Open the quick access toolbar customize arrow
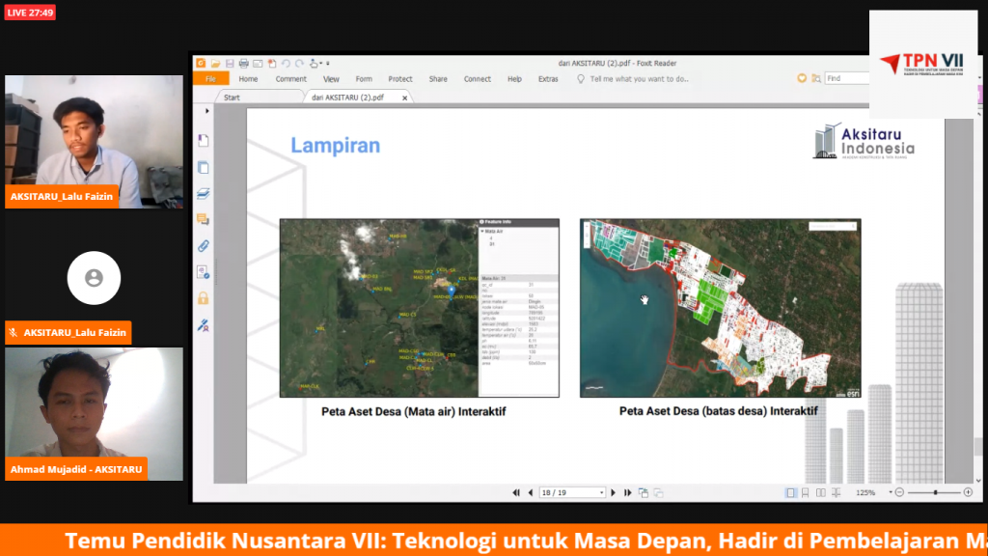Viewport: 988px width, 556px height. 328,64
